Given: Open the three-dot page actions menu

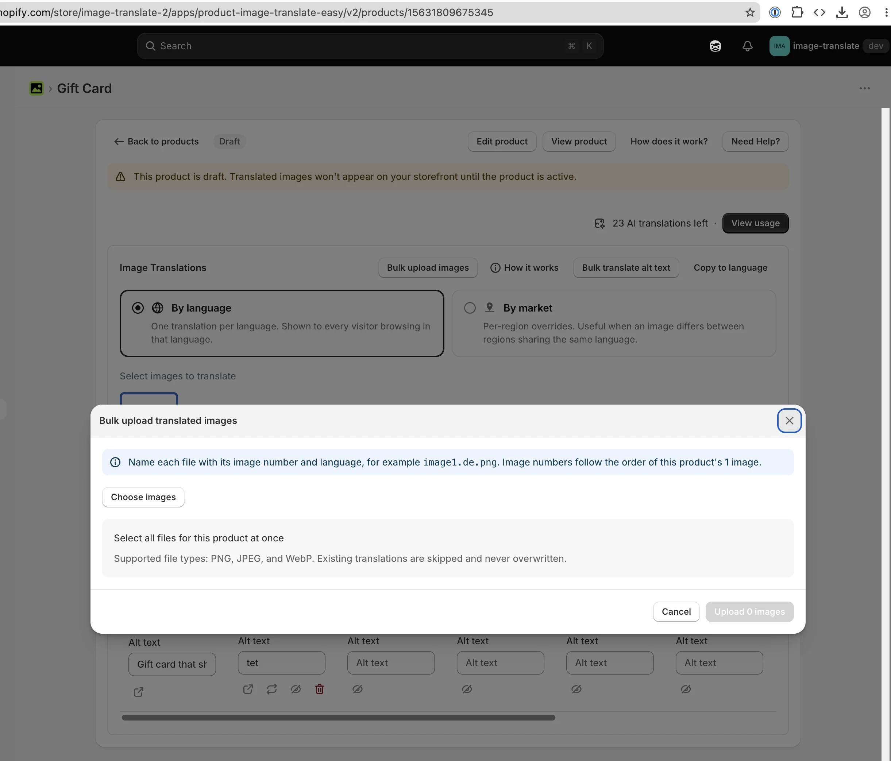Looking at the screenshot, I should (x=864, y=88).
